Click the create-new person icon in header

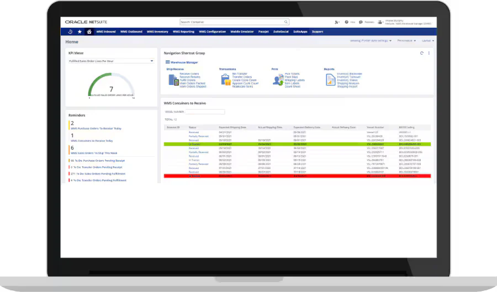tap(337, 22)
